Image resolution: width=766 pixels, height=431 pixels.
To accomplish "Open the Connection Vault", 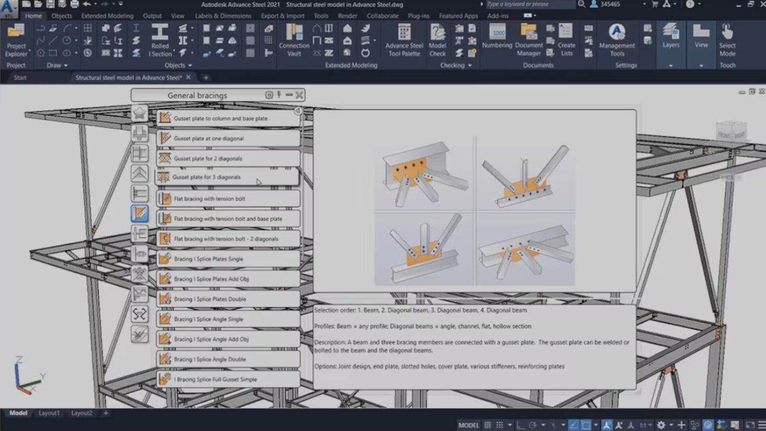I will [294, 41].
